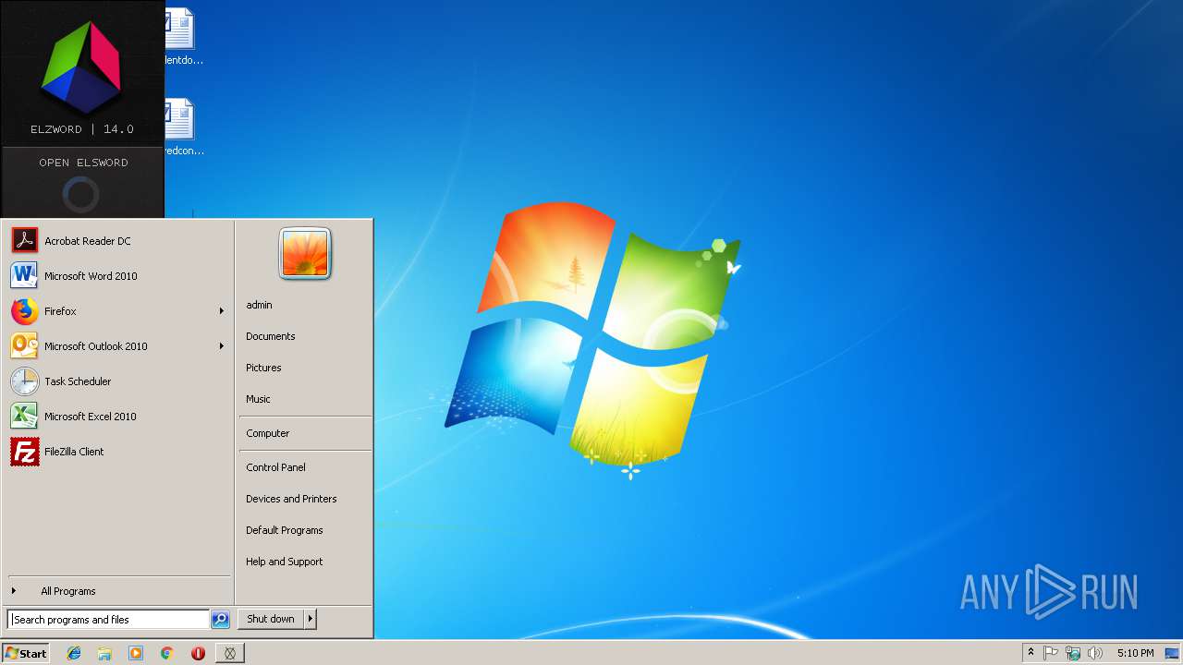Launch Firefox from the Start menu
The image size is (1183, 665).
pos(109,311)
